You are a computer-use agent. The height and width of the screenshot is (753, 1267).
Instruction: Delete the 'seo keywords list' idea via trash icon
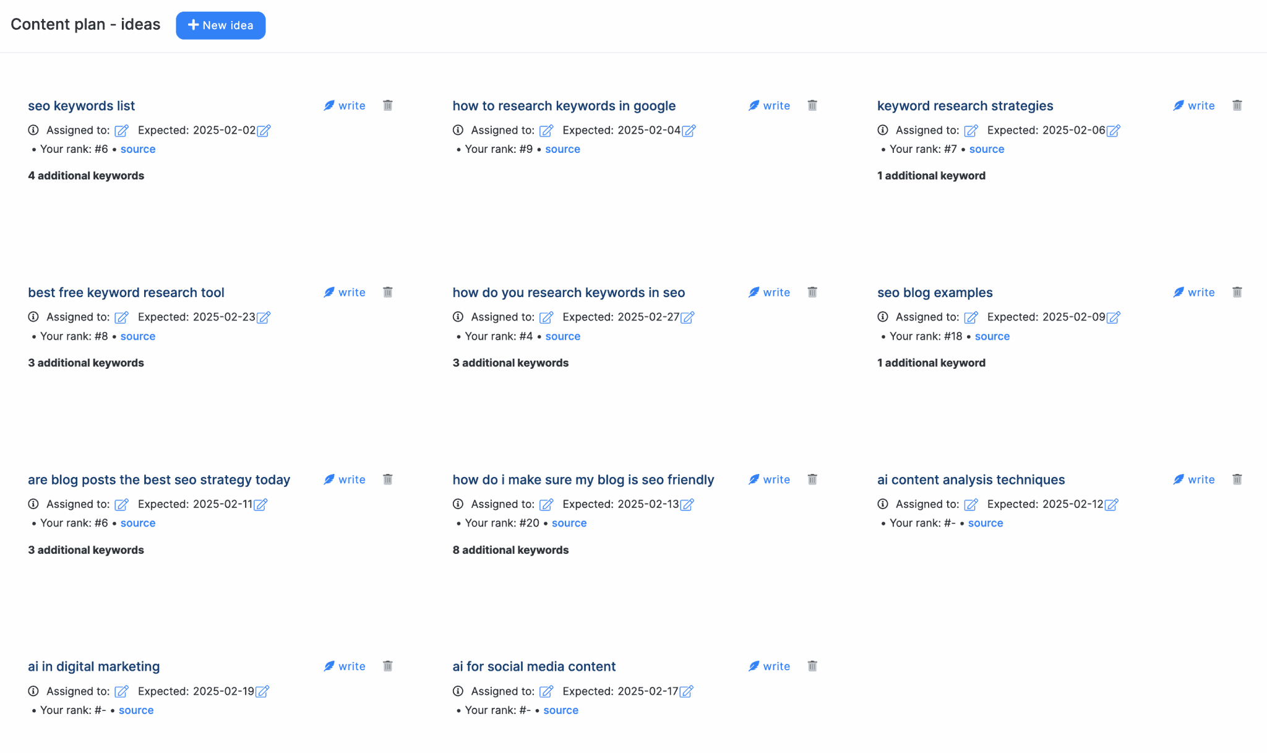tap(387, 105)
